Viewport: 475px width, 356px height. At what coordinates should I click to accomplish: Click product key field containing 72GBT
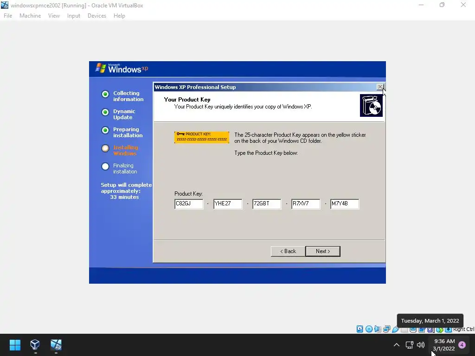coord(267,204)
